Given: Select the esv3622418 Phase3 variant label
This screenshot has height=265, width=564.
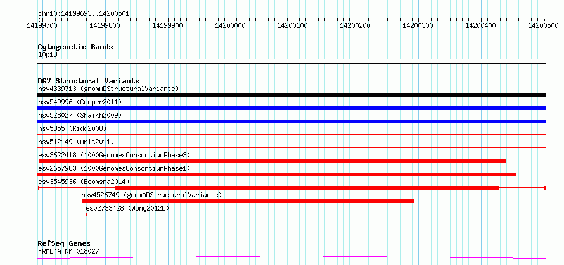Looking at the screenshot, I should 113,155.
